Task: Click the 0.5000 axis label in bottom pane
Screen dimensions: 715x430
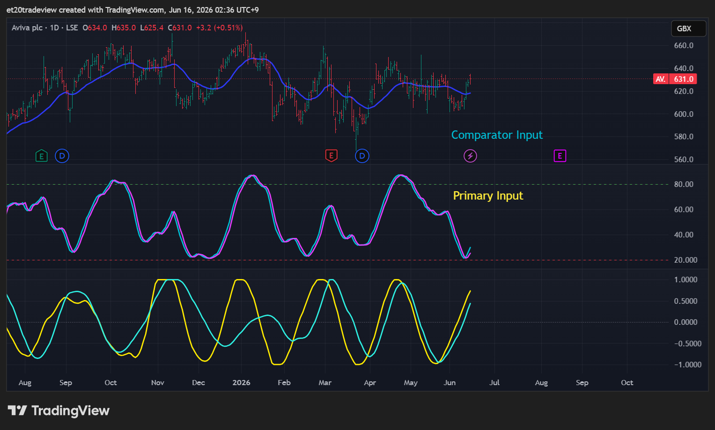Action: pyautogui.click(x=686, y=301)
